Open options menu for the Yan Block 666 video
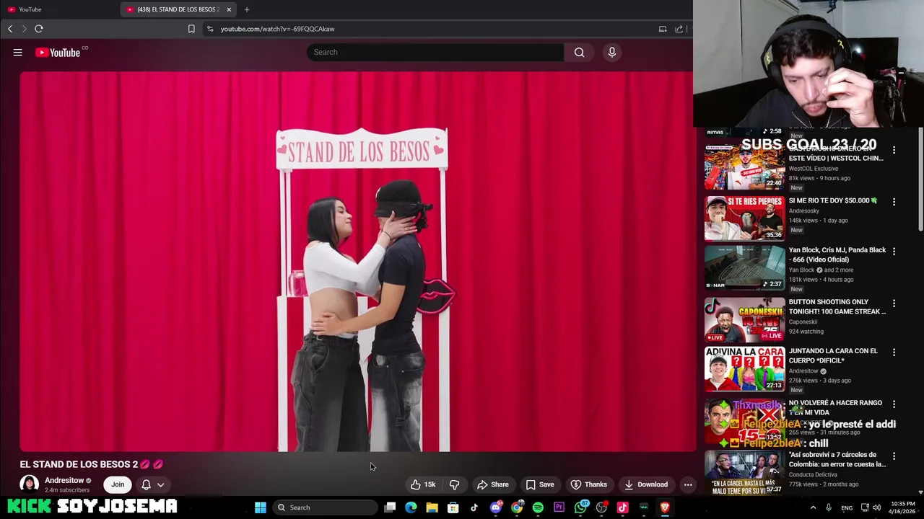924x519 pixels. pos(894,251)
